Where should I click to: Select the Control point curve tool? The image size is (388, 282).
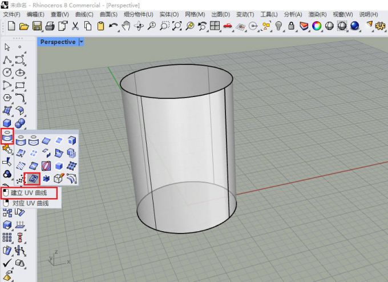(x=20, y=60)
